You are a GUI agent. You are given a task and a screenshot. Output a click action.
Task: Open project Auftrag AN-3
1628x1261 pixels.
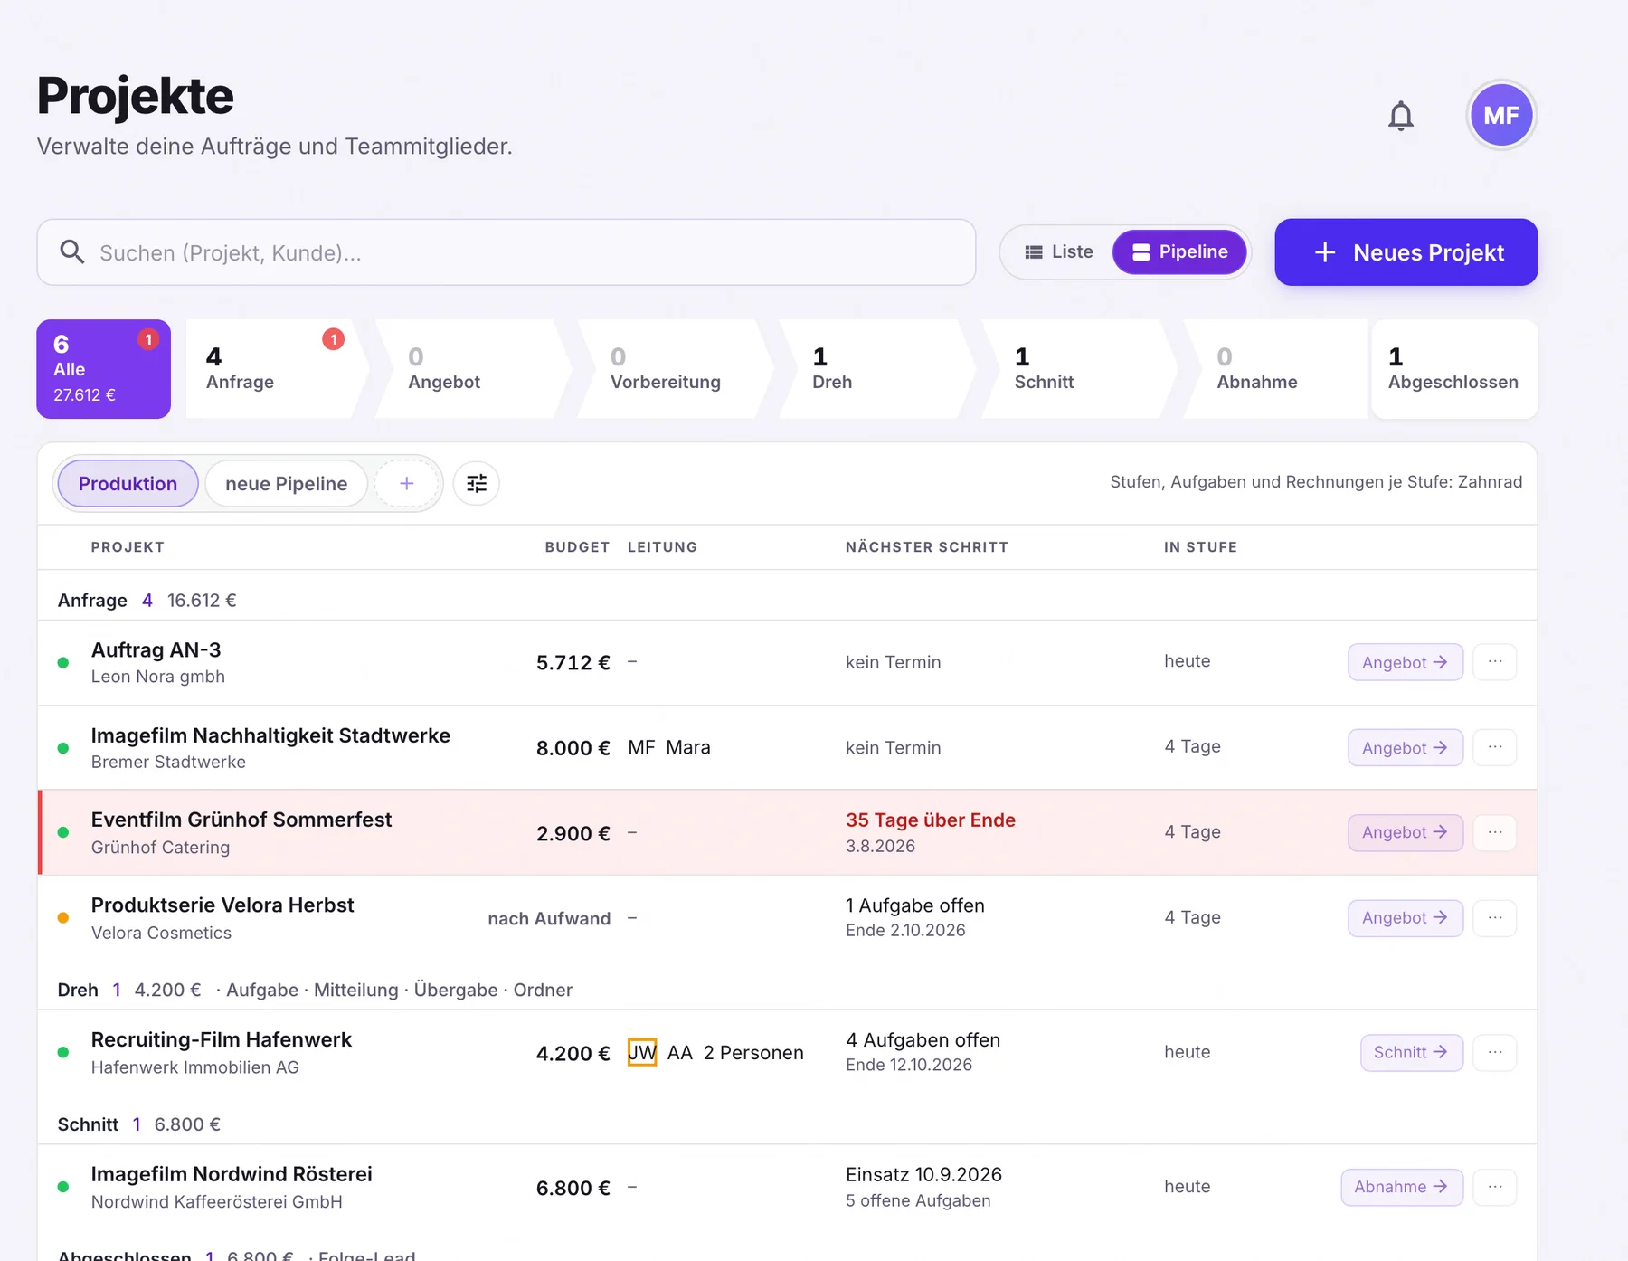(156, 649)
